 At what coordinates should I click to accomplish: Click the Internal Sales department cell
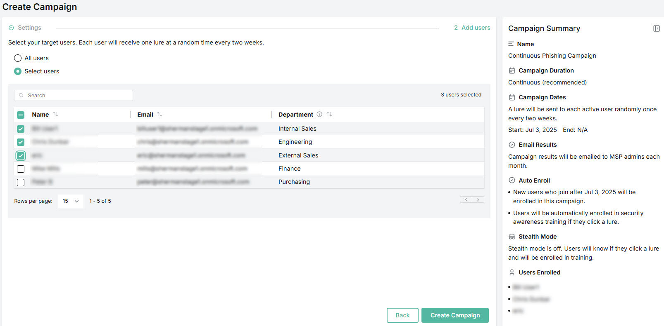point(297,129)
